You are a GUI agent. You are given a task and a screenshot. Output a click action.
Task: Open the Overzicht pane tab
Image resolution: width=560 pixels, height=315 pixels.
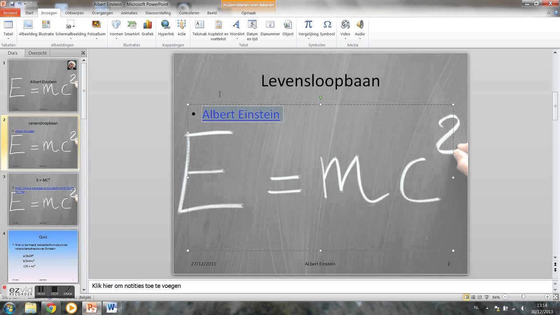38,53
